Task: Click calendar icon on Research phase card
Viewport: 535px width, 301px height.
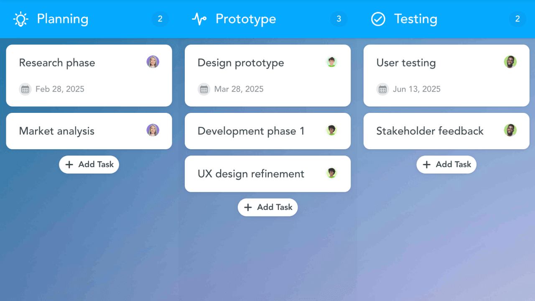Action: click(x=25, y=89)
